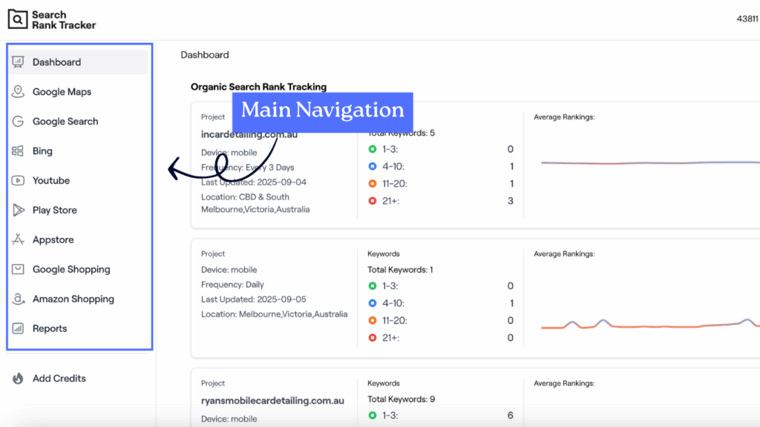Click Add Credits link

59,378
